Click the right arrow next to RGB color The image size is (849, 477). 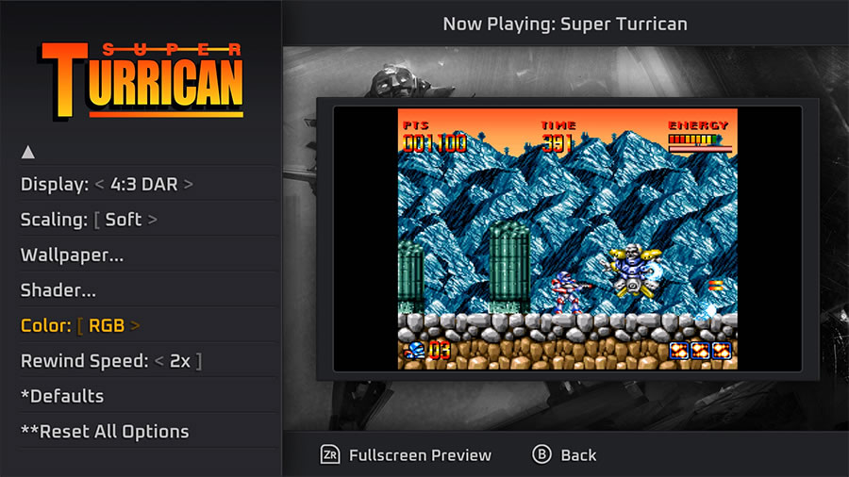click(x=135, y=325)
